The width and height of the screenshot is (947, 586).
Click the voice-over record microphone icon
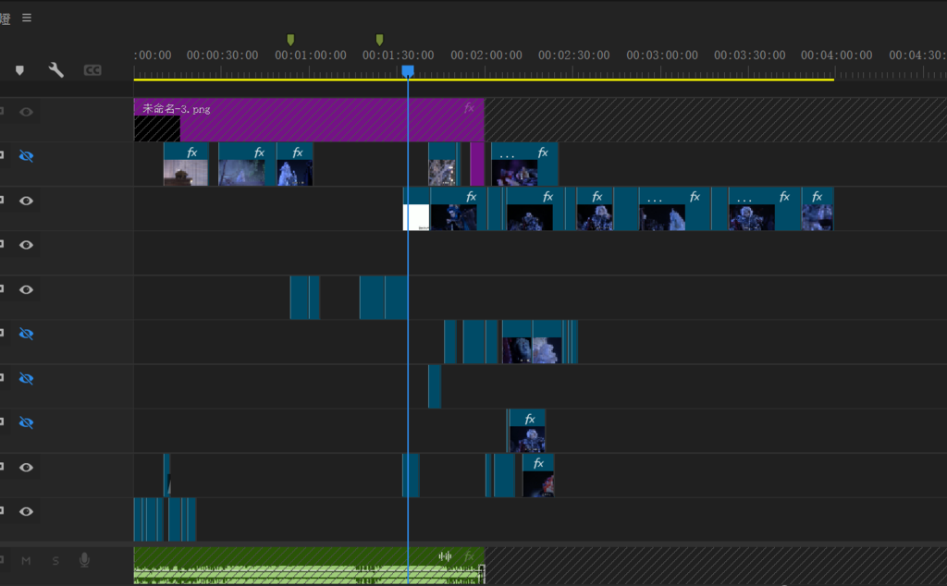(x=84, y=560)
